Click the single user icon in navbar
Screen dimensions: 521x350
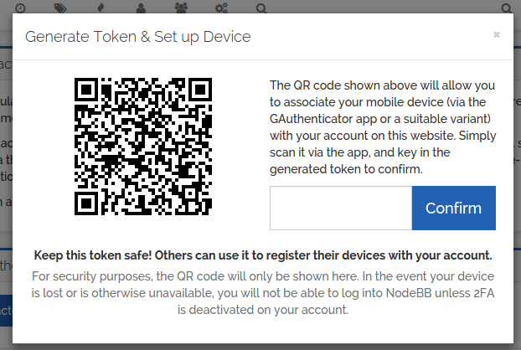coord(141,8)
